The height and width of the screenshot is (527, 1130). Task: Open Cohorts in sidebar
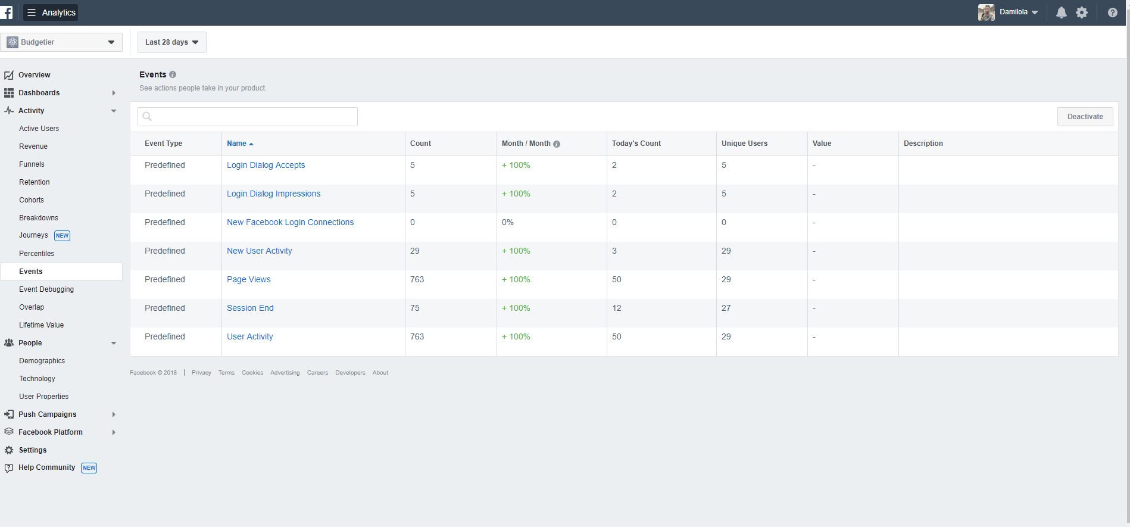pyautogui.click(x=32, y=200)
